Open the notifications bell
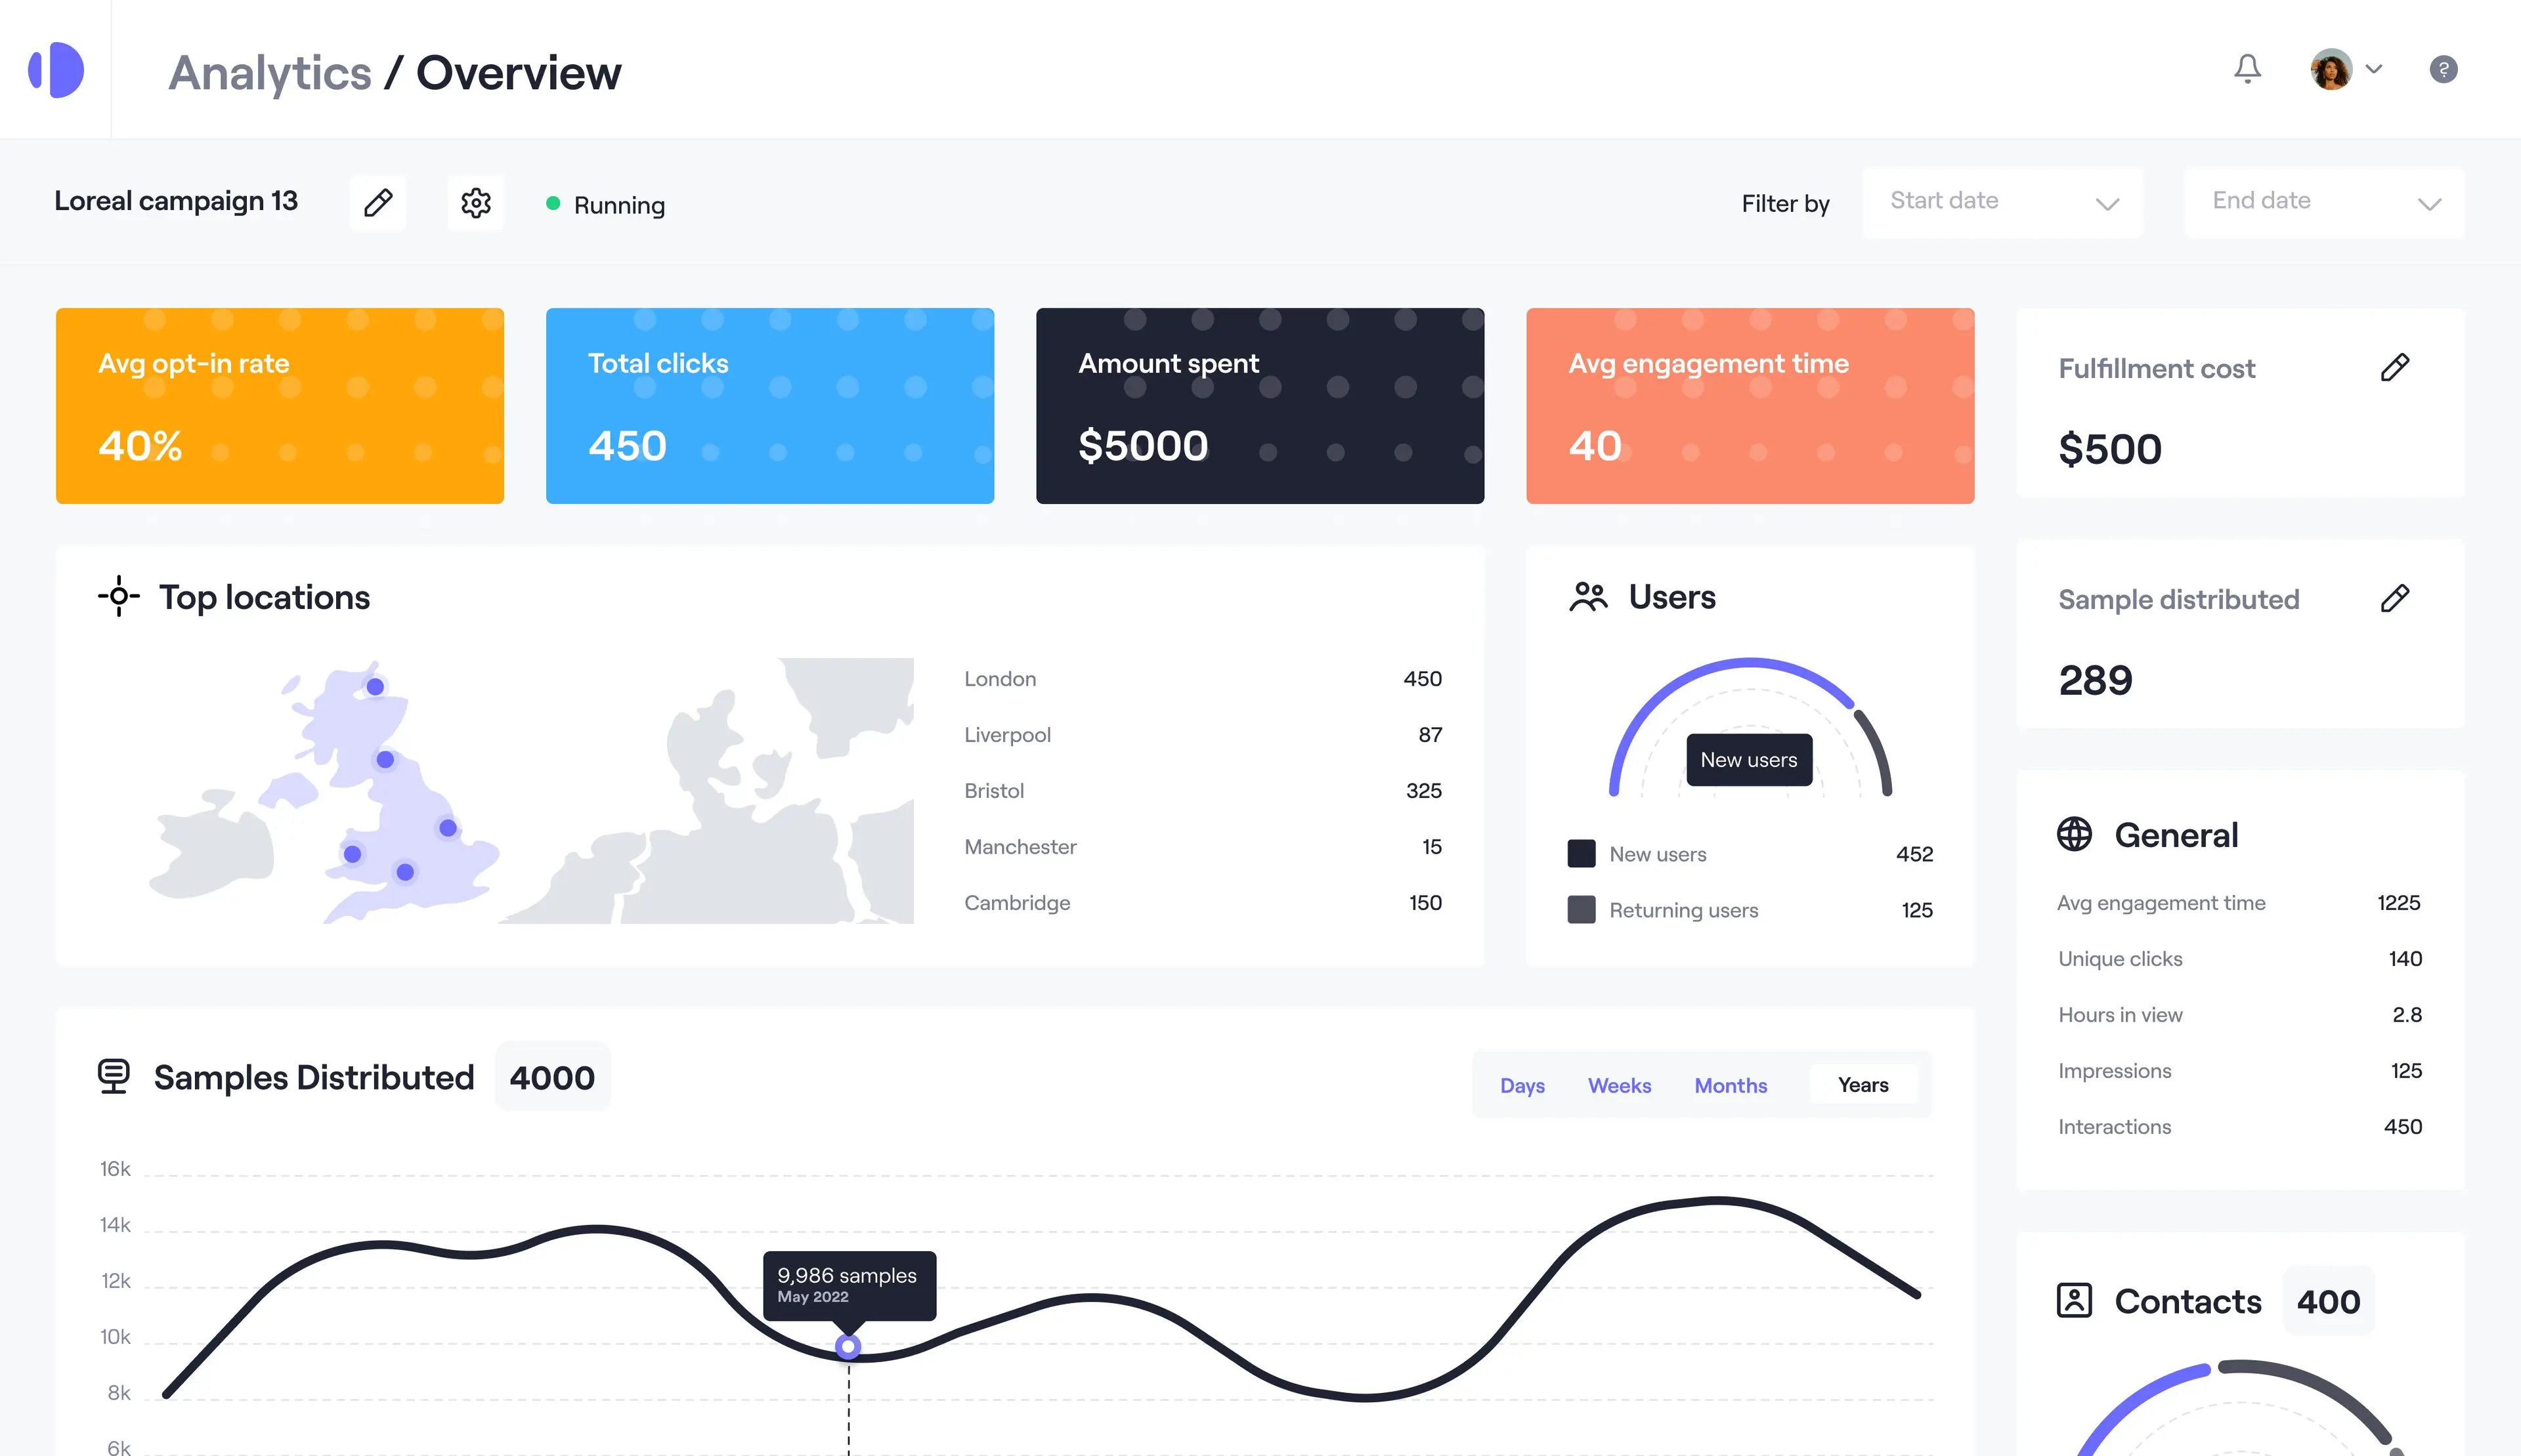Image resolution: width=2521 pixels, height=1456 pixels. (x=2247, y=69)
